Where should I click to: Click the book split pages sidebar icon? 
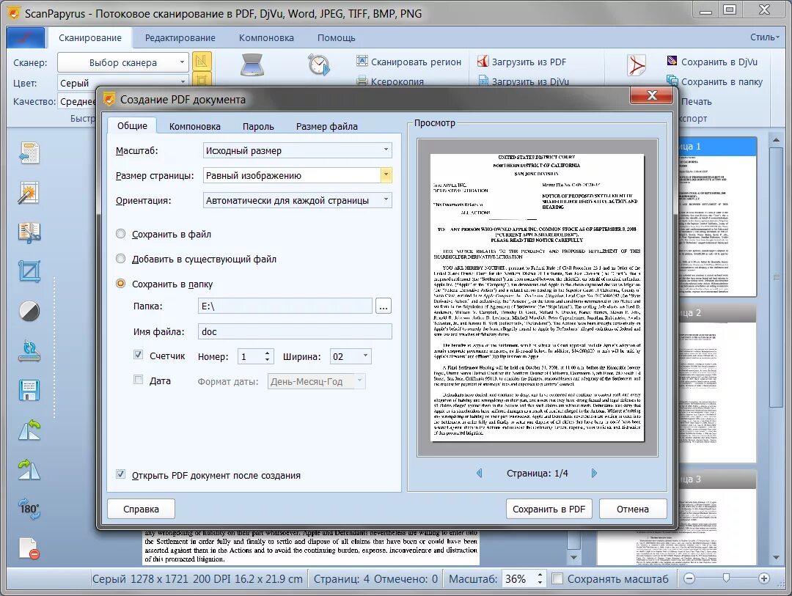[x=29, y=232]
